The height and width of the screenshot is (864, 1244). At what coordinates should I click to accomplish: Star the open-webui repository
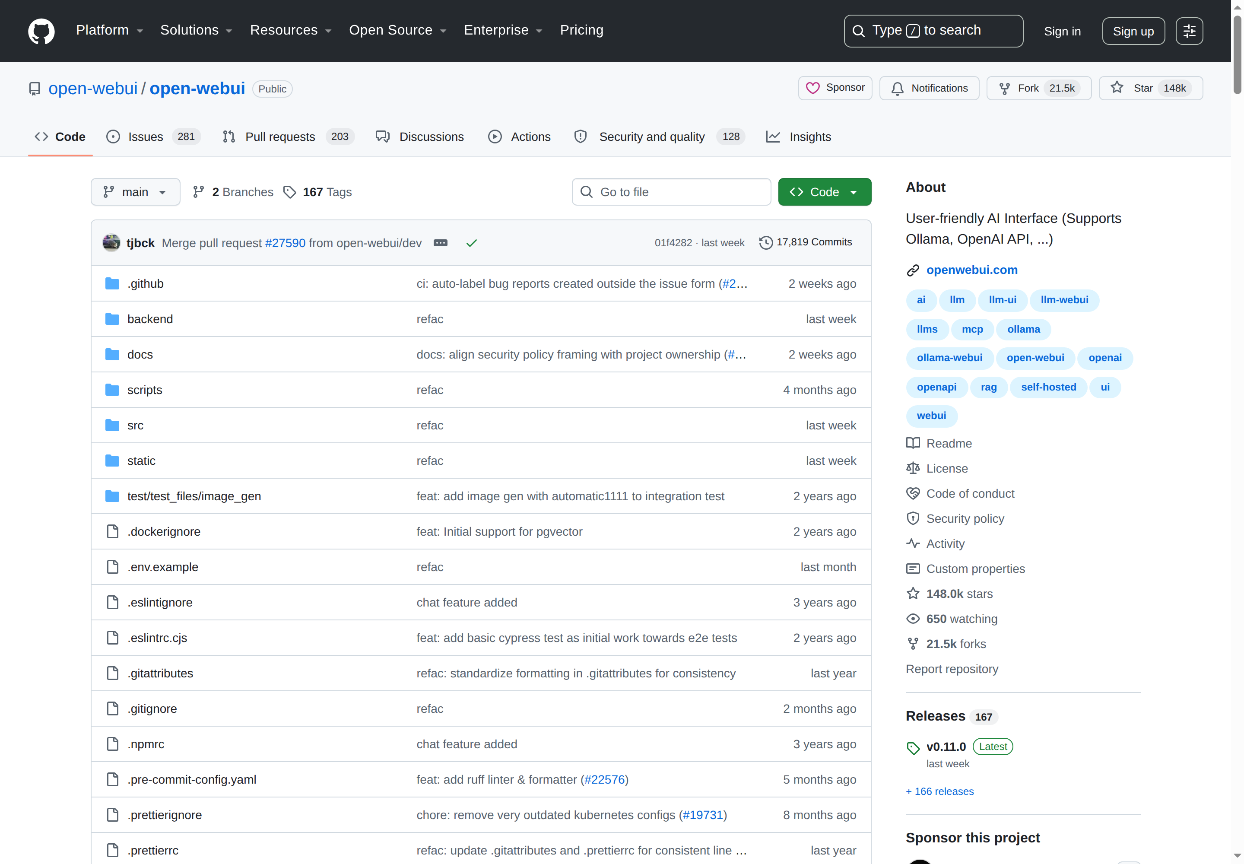click(x=1150, y=88)
